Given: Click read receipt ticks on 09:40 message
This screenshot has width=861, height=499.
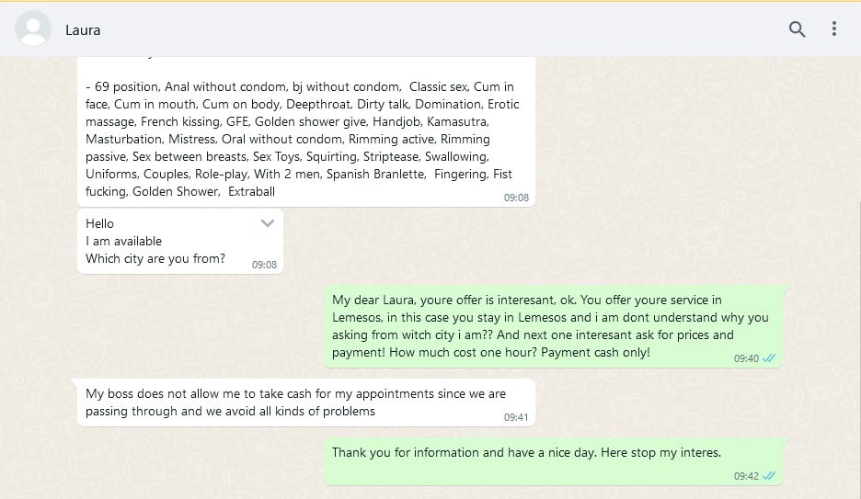Looking at the screenshot, I should [x=769, y=358].
